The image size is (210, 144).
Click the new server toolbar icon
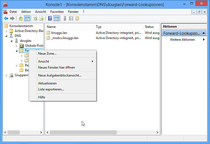pyautogui.click(x=65, y=19)
